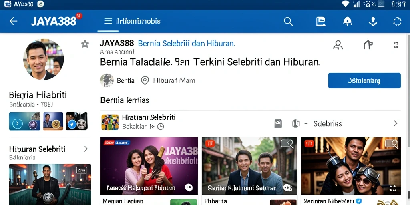
Task: Click the Hiratiani Selebriti title
Action: (149, 117)
